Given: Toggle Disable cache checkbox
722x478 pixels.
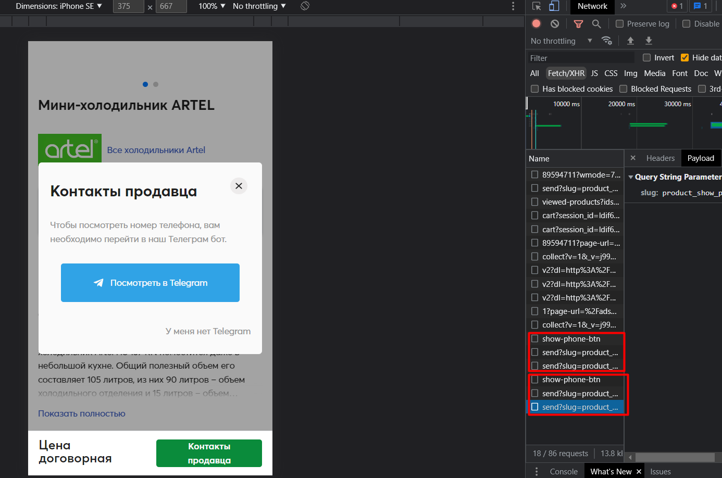Looking at the screenshot, I should (x=686, y=23).
